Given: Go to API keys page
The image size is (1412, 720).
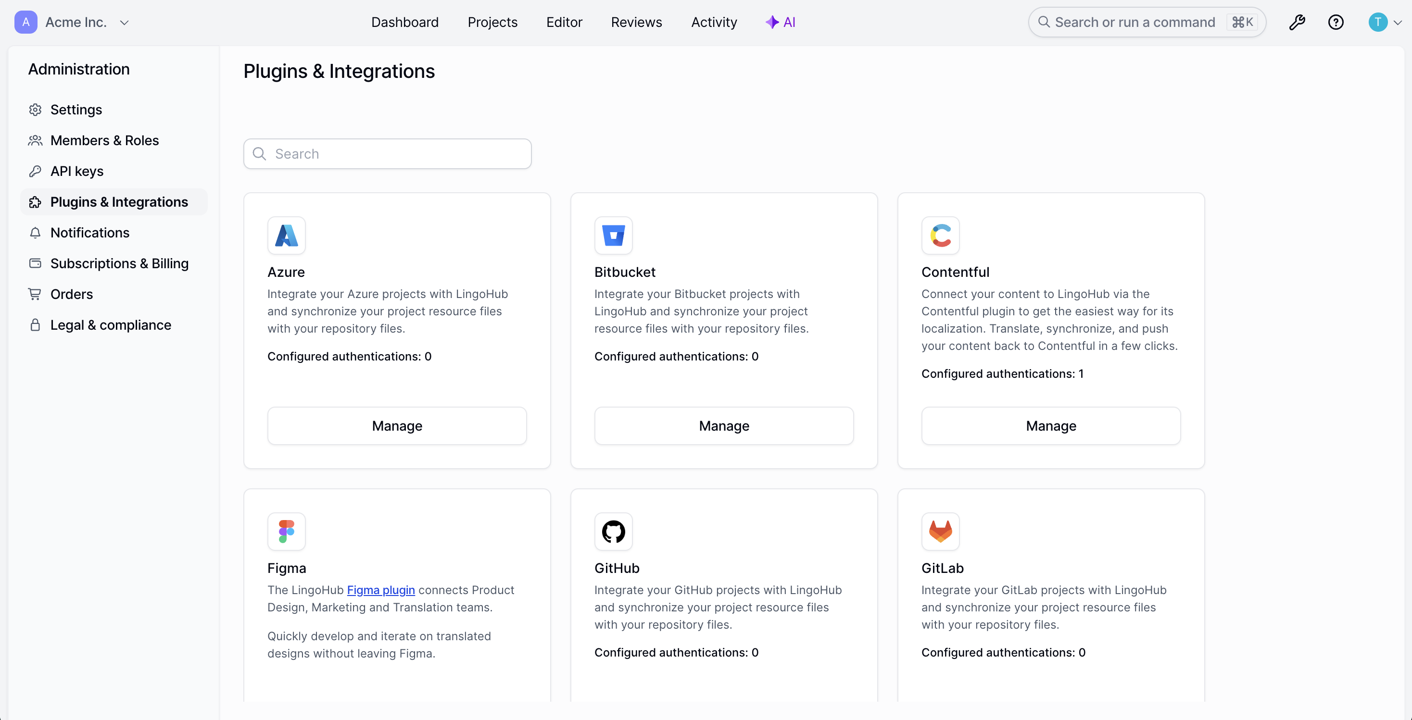Looking at the screenshot, I should pyautogui.click(x=114, y=171).
